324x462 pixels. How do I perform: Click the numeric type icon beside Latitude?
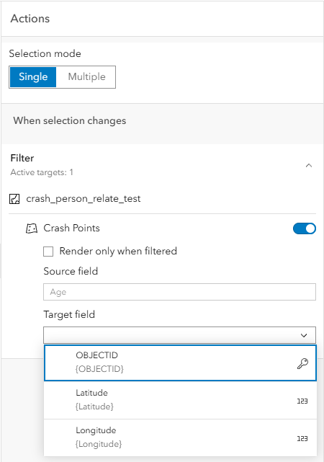302,401
